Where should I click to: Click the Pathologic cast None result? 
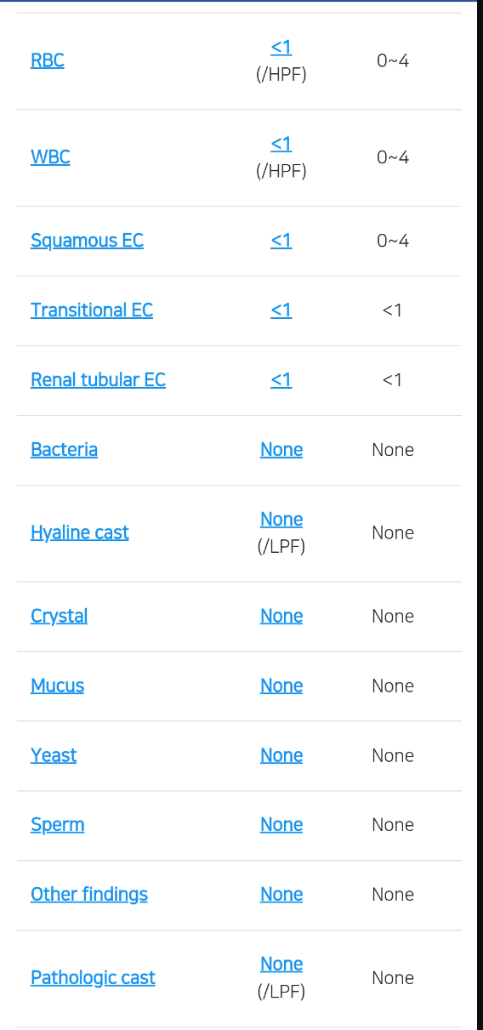click(281, 964)
